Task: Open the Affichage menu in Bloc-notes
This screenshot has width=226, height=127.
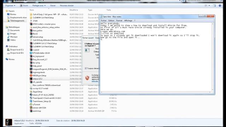Action: (x=128, y=20)
